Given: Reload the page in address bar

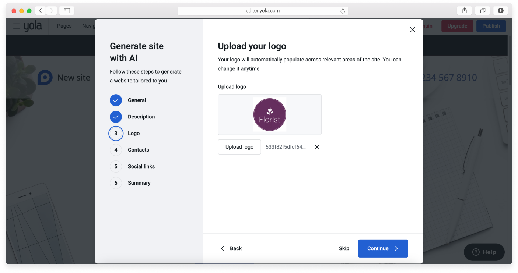Looking at the screenshot, I should coord(342,11).
